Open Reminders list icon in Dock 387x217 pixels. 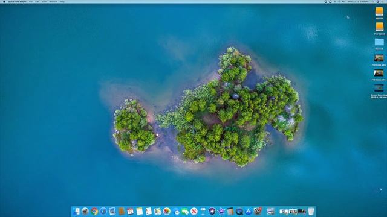(149, 212)
